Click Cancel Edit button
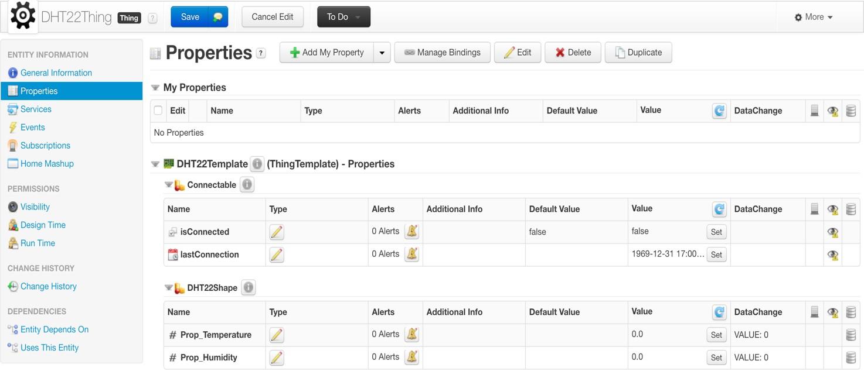The width and height of the screenshot is (864, 378). point(273,17)
